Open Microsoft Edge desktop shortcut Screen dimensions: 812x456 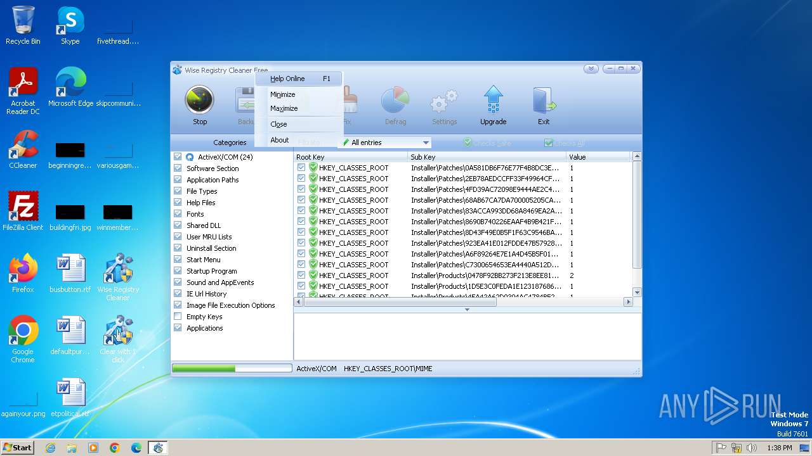point(70,87)
